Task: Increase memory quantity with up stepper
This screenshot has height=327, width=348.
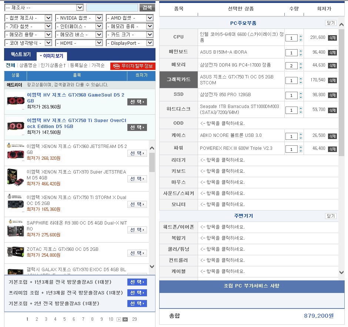Action: [301, 64]
